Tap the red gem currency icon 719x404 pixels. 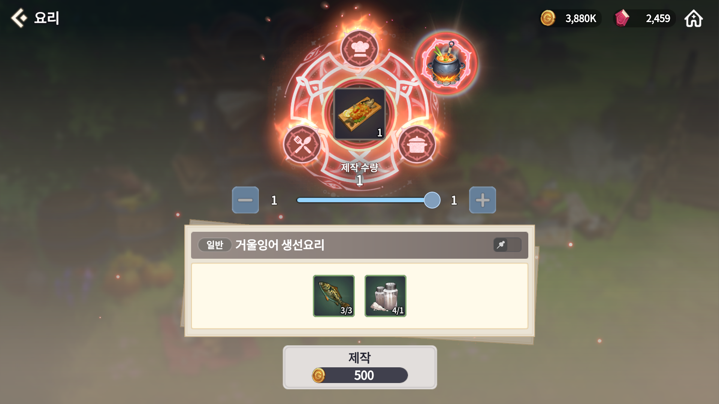(x=622, y=18)
